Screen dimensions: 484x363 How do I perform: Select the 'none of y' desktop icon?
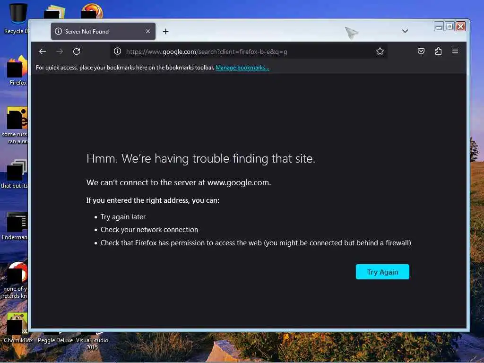pyautogui.click(x=15, y=280)
